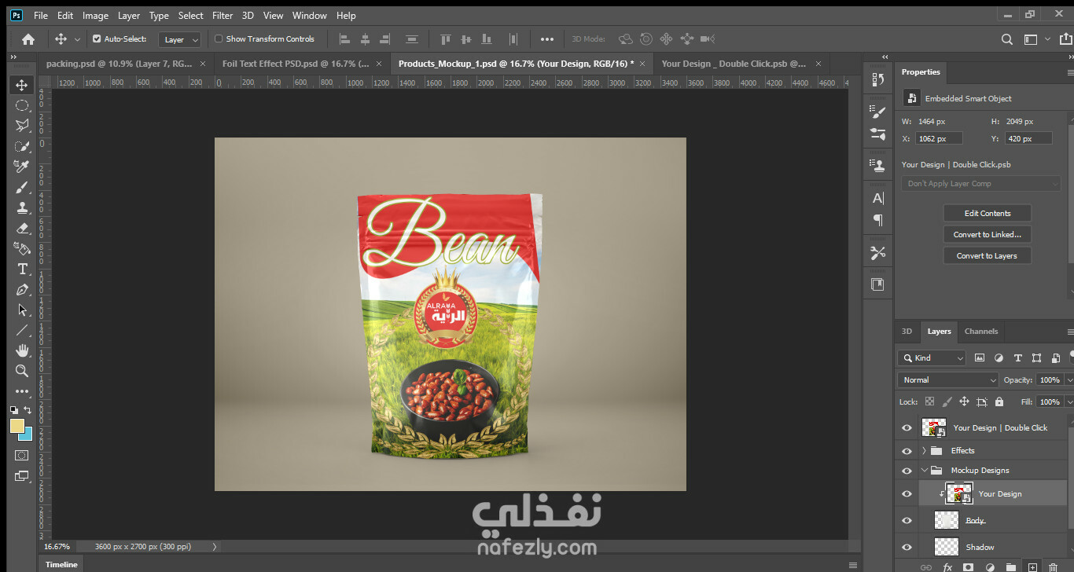
Task: Switch to the packing.psd document tab
Action: click(119, 64)
